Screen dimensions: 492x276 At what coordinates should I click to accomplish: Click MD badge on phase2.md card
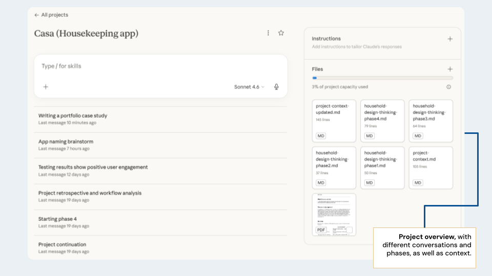(321, 183)
